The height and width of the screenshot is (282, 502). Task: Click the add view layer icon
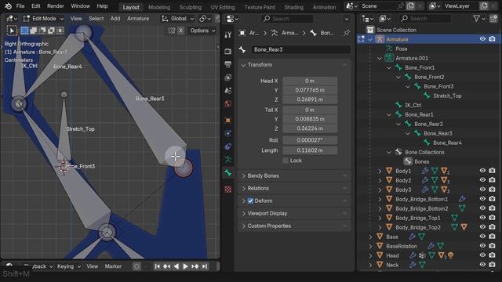tap(484, 6)
